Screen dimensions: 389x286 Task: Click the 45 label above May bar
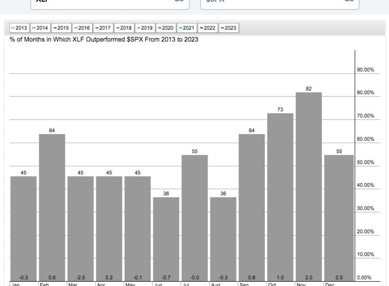(138, 173)
